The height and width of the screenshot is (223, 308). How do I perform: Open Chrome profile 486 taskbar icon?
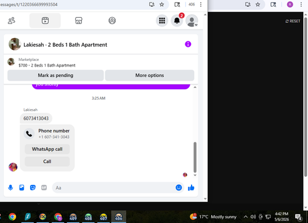(119, 217)
